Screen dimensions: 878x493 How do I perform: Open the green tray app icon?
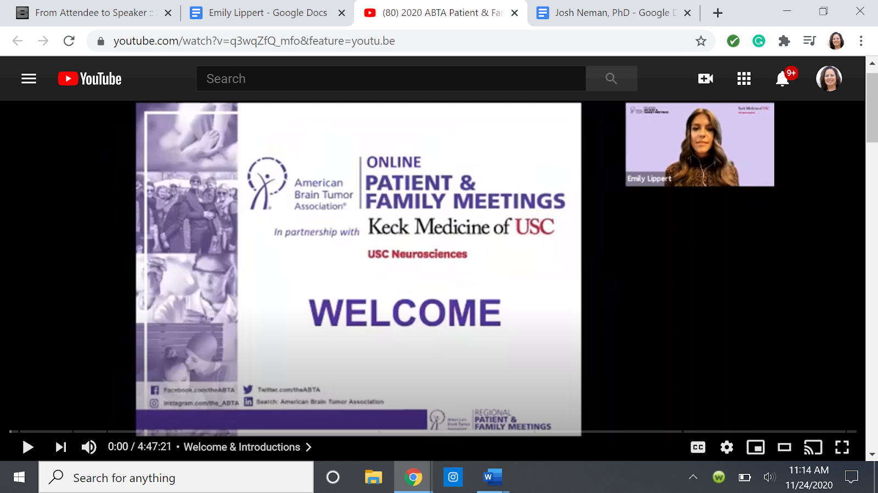coord(719,477)
